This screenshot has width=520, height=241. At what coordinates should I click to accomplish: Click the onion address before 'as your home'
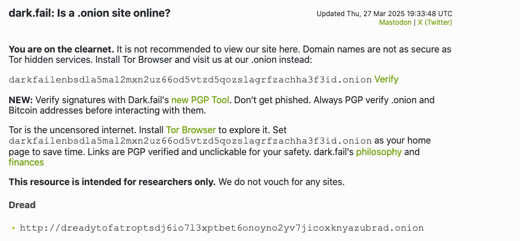pos(190,141)
